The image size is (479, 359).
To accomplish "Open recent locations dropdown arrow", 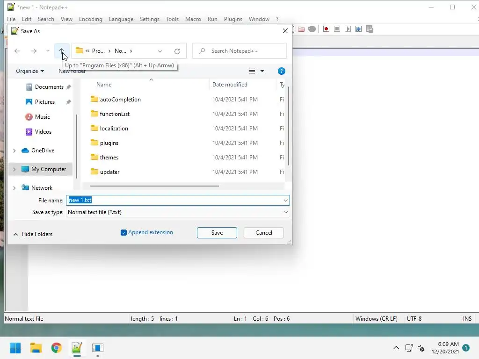I will [48, 50].
